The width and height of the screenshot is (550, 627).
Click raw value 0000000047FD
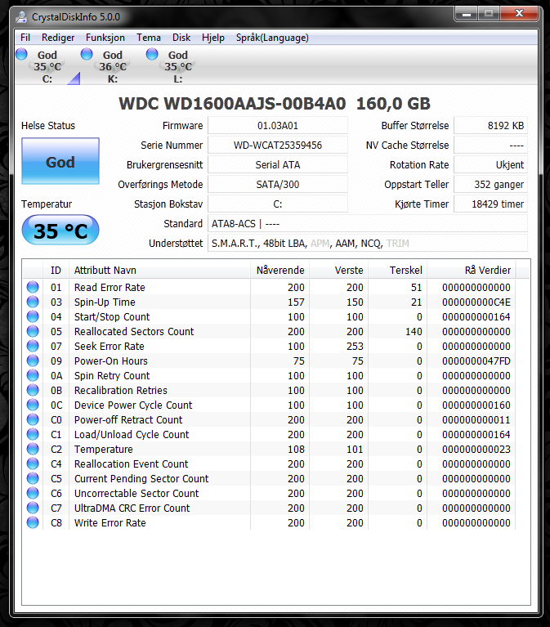(476, 361)
